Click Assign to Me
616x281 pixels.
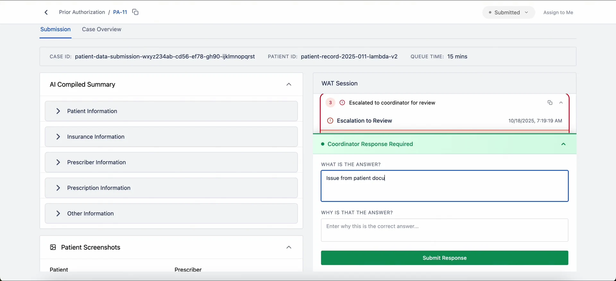pos(558,12)
